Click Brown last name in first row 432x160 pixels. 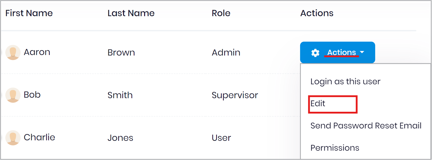[121, 52]
